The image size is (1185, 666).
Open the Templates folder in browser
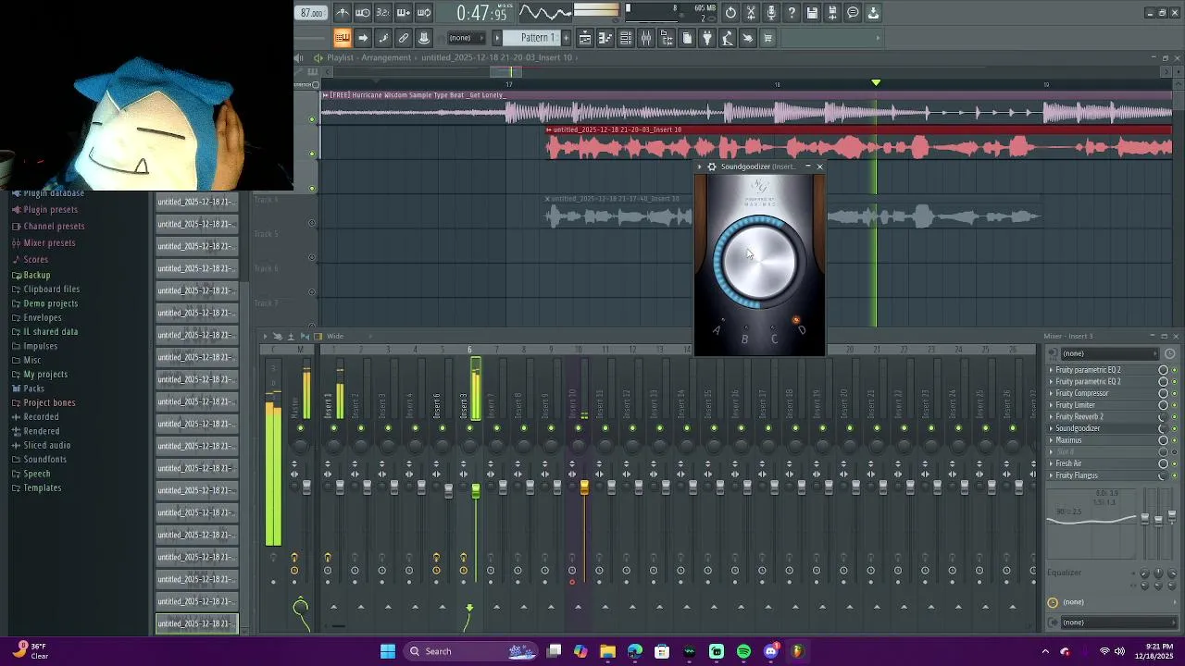point(43,488)
